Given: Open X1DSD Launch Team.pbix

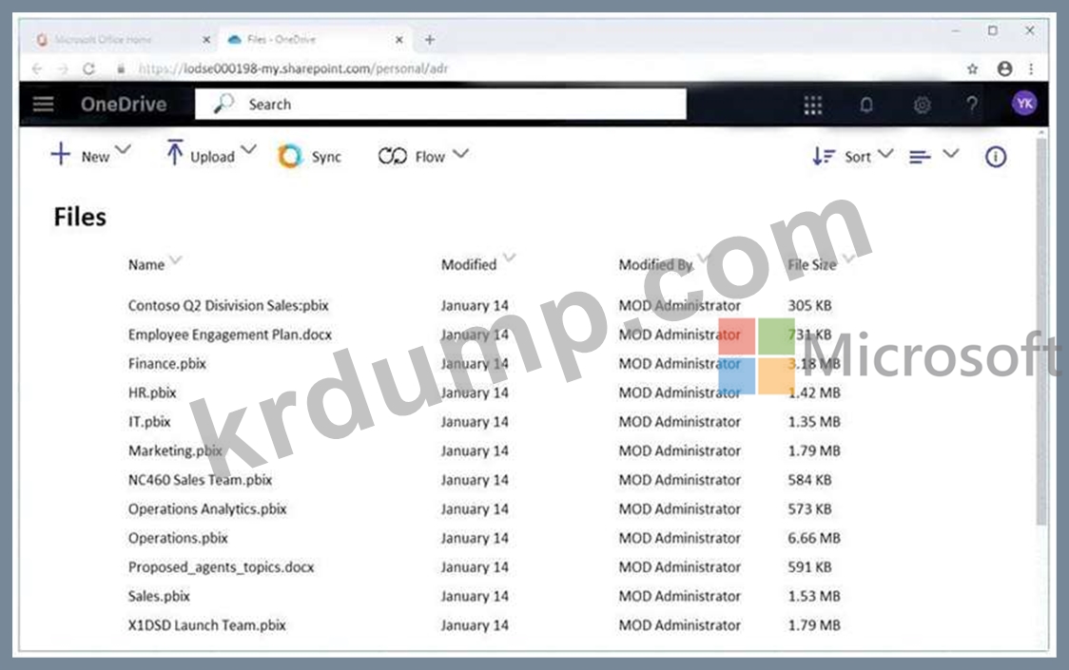Looking at the screenshot, I should click(206, 625).
